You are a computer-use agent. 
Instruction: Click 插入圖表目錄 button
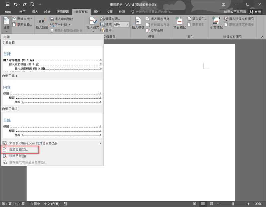[157, 19]
